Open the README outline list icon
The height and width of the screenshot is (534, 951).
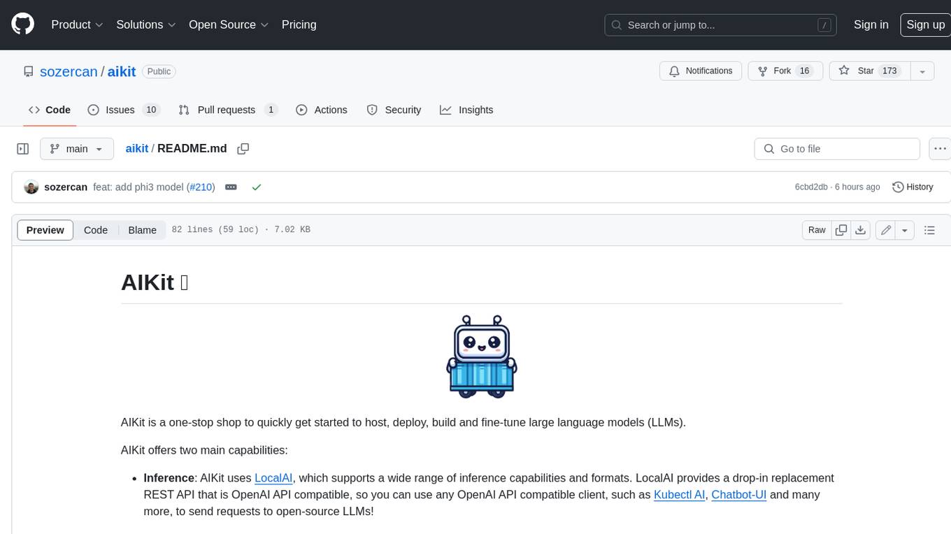pyautogui.click(x=929, y=230)
